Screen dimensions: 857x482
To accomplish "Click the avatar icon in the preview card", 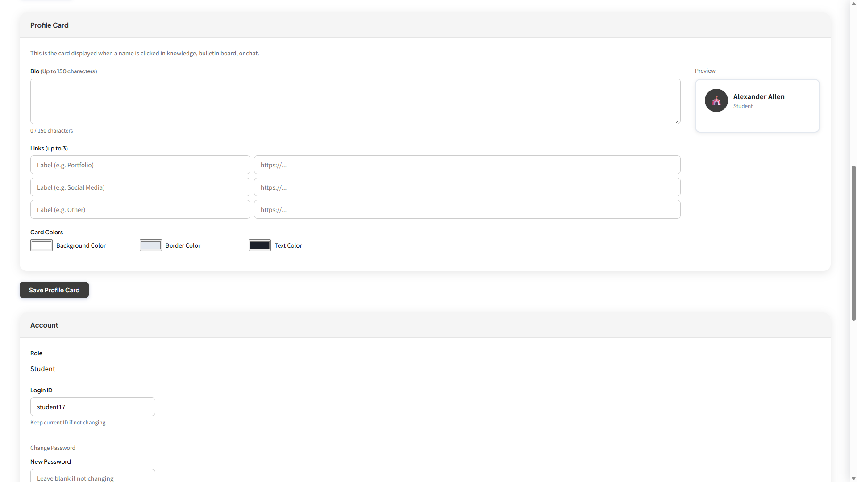I will point(716,100).
